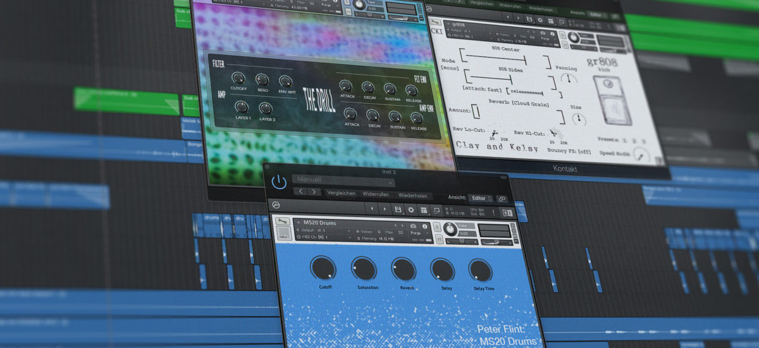The image size is (759, 348).
Task: Click the Kontakt logo icon in Inst 2 window
Action: [276, 205]
